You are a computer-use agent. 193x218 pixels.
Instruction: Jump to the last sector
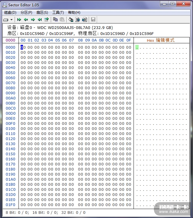coord(40,20)
